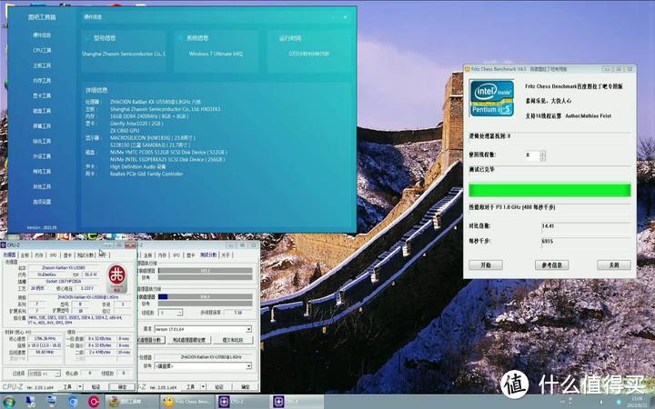The height and width of the screenshot is (409, 655).
Task: Click the green benchmark progress bar
Action: click(549, 190)
